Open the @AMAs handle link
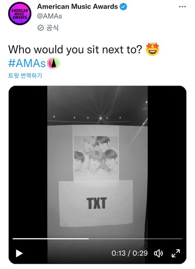195x269 pixels. 50,16
